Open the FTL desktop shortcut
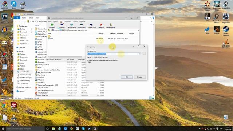233x131 pixels. tap(208, 17)
